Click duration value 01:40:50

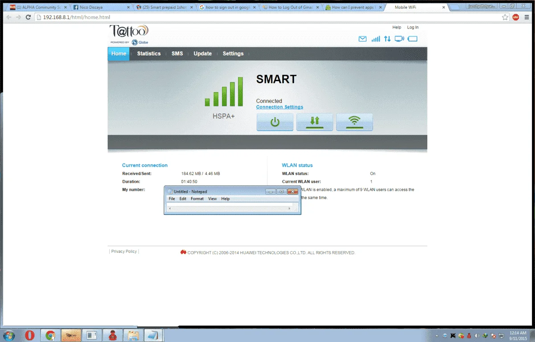[189, 182]
